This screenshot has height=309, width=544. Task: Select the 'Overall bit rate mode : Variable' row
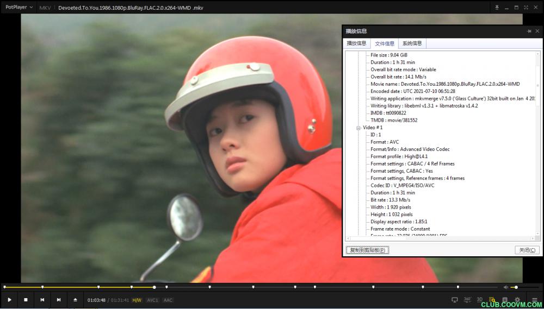pos(403,70)
